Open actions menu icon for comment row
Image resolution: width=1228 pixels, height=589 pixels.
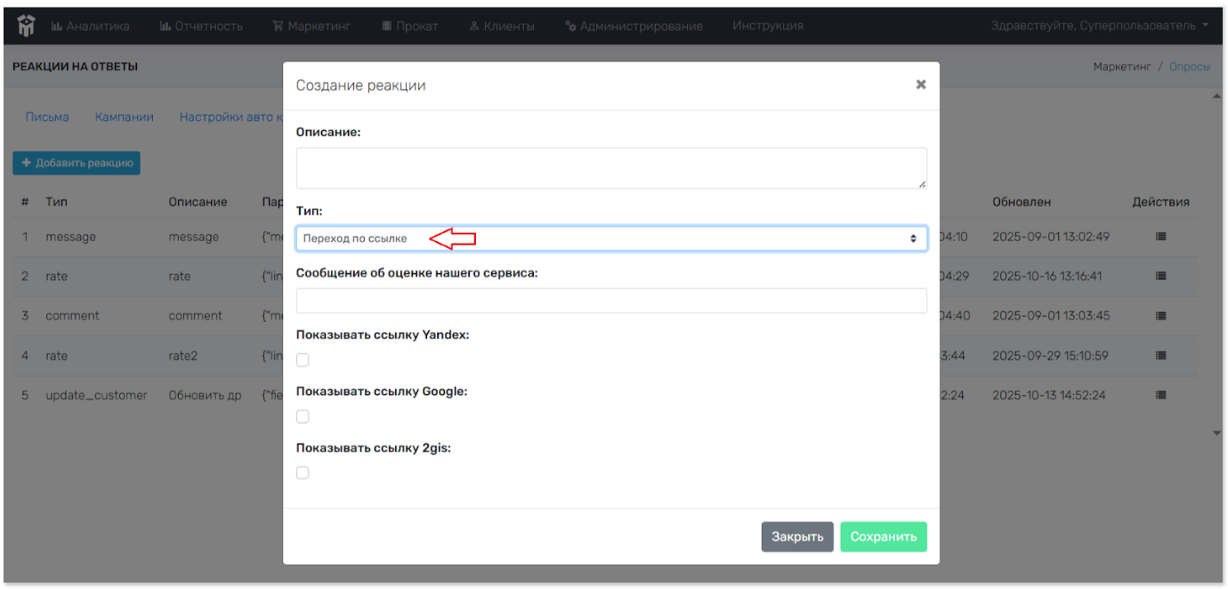tap(1160, 316)
